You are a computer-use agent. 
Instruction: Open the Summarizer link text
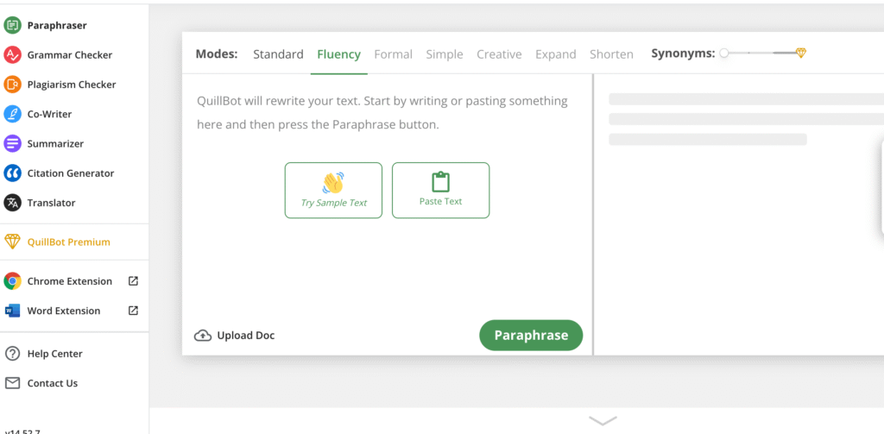(x=55, y=144)
